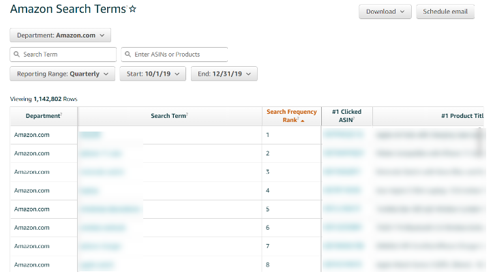
Task: Click the rank value 2 cell
Action: coord(291,153)
